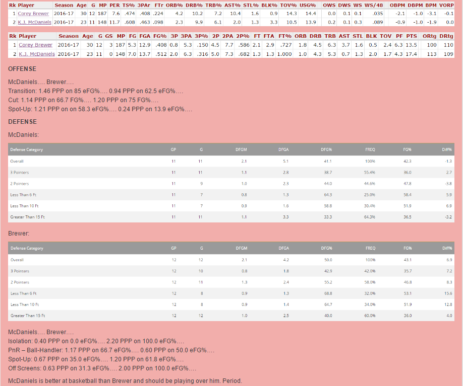Click the OBPM column header
The image size is (463, 386).
397,5
